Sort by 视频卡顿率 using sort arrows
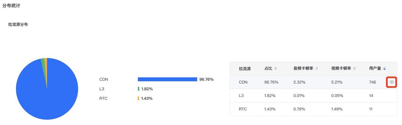The image size is (402, 125). point(354,69)
